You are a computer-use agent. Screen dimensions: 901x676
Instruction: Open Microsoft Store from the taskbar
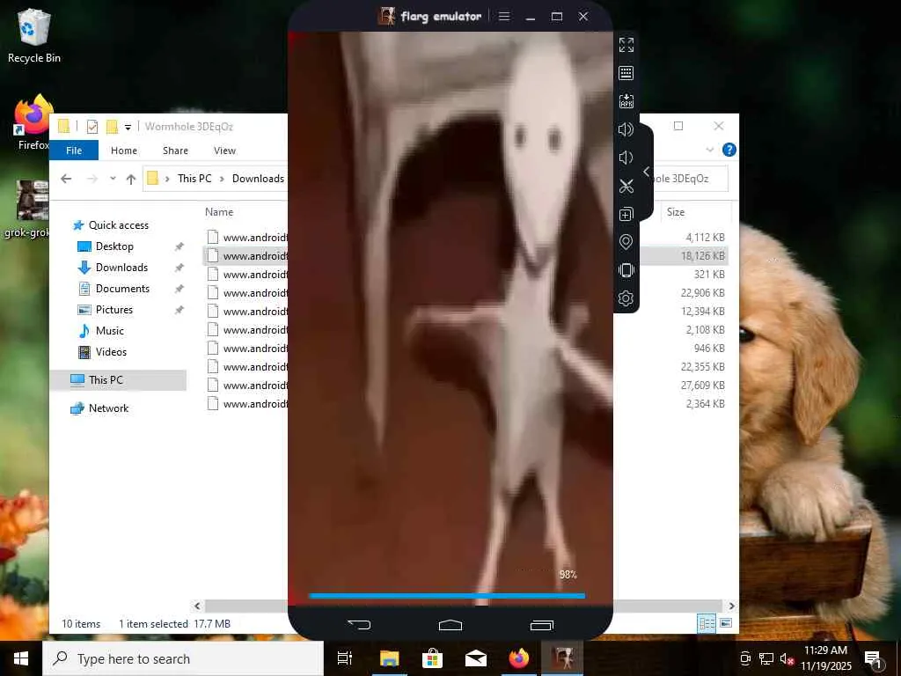pyautogui.click(x=432, y=658)
